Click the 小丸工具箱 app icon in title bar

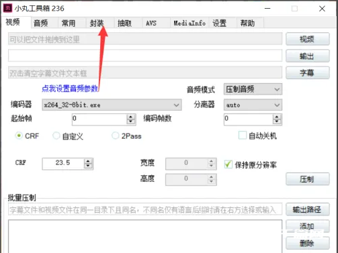(x=7, y=8)
